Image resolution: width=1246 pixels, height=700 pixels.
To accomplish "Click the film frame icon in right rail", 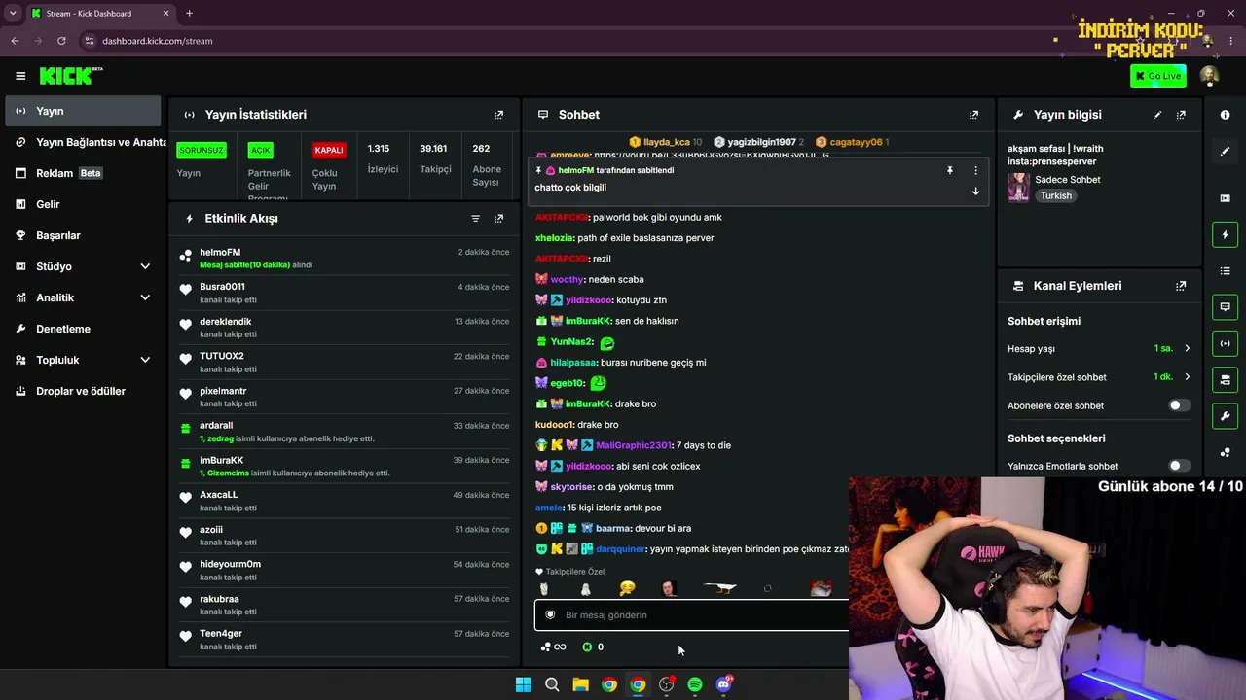I will coord(1225,198).
